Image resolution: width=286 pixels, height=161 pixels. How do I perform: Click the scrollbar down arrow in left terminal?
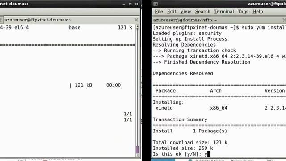(x=138, y=155)
